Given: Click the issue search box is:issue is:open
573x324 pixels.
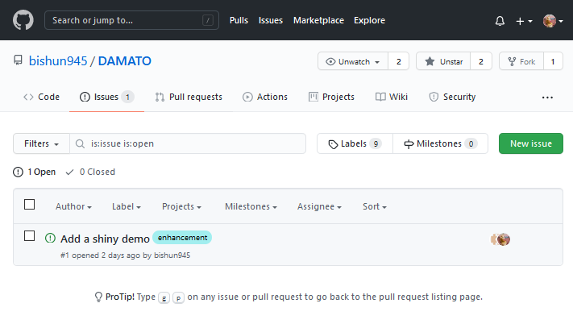Looking at the screenshot, I should pyautogui.click(x=188, y=143).
